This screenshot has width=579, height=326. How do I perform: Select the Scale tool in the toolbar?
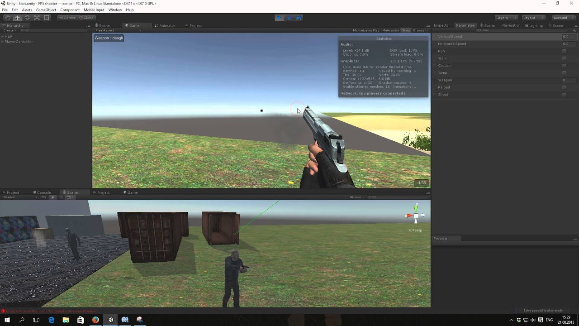coord(37,18)
